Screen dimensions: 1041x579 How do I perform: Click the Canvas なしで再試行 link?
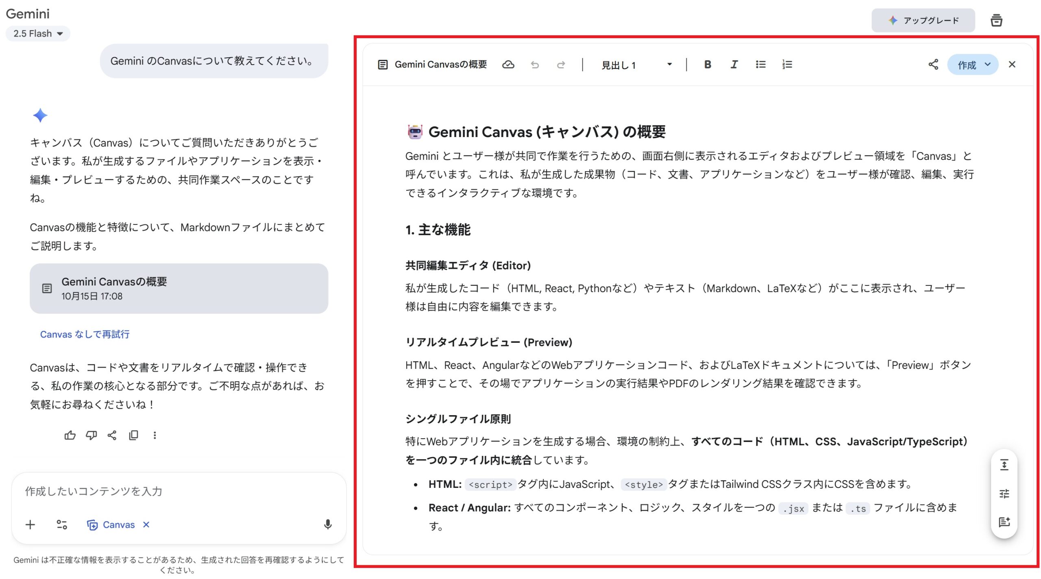pyautogui.click(x=85, y=334)
